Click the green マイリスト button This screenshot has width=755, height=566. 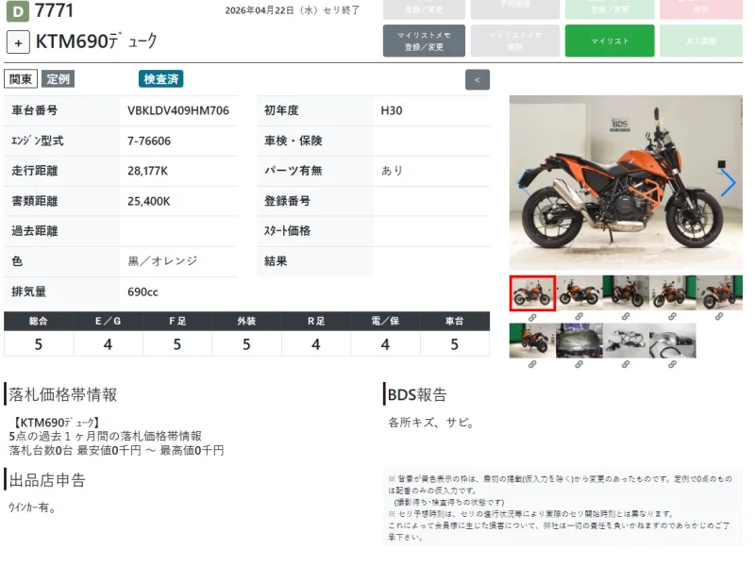coord(610,41)
